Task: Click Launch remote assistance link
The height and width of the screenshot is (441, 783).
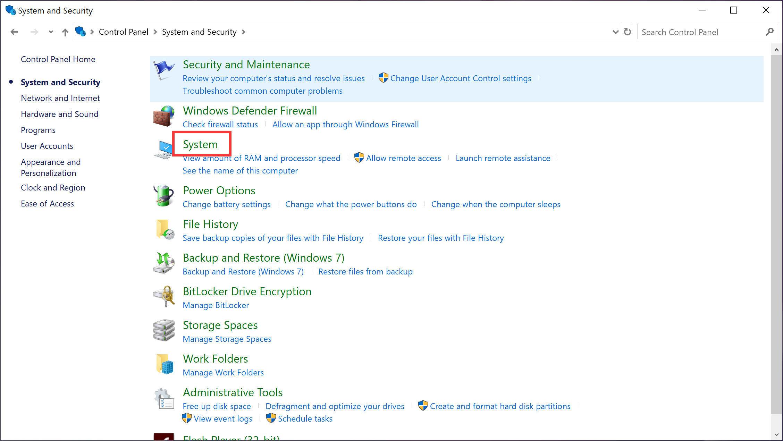Action: click(x=503, y=158)
